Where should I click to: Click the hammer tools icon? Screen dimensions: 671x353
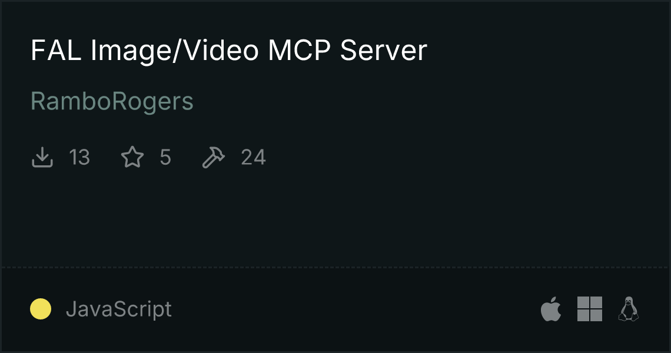(213, 157)
